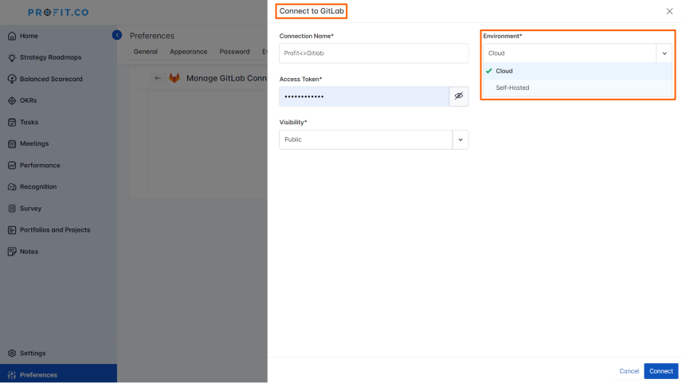
Task: Click the Preferences page heading
Action: tap(152, 36)
